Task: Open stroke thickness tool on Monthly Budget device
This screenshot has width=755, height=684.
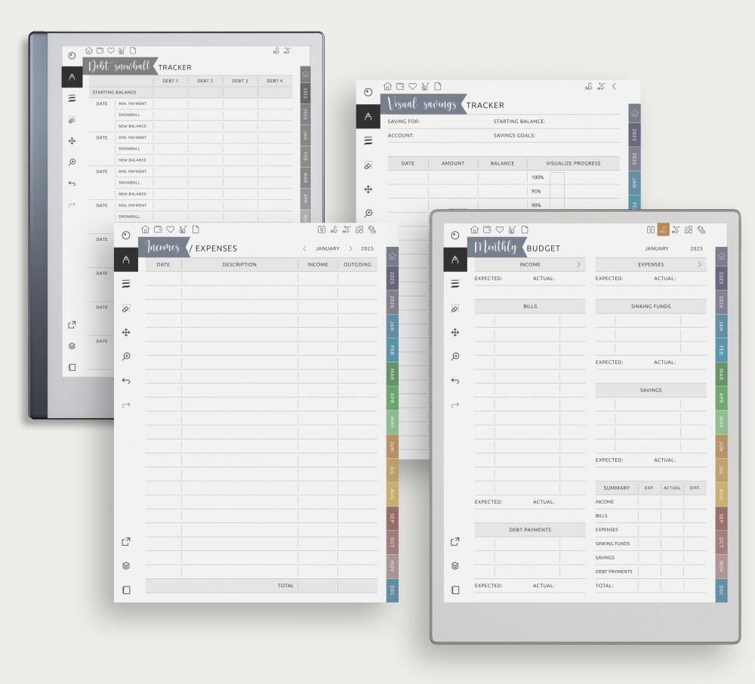Action: 455,284
